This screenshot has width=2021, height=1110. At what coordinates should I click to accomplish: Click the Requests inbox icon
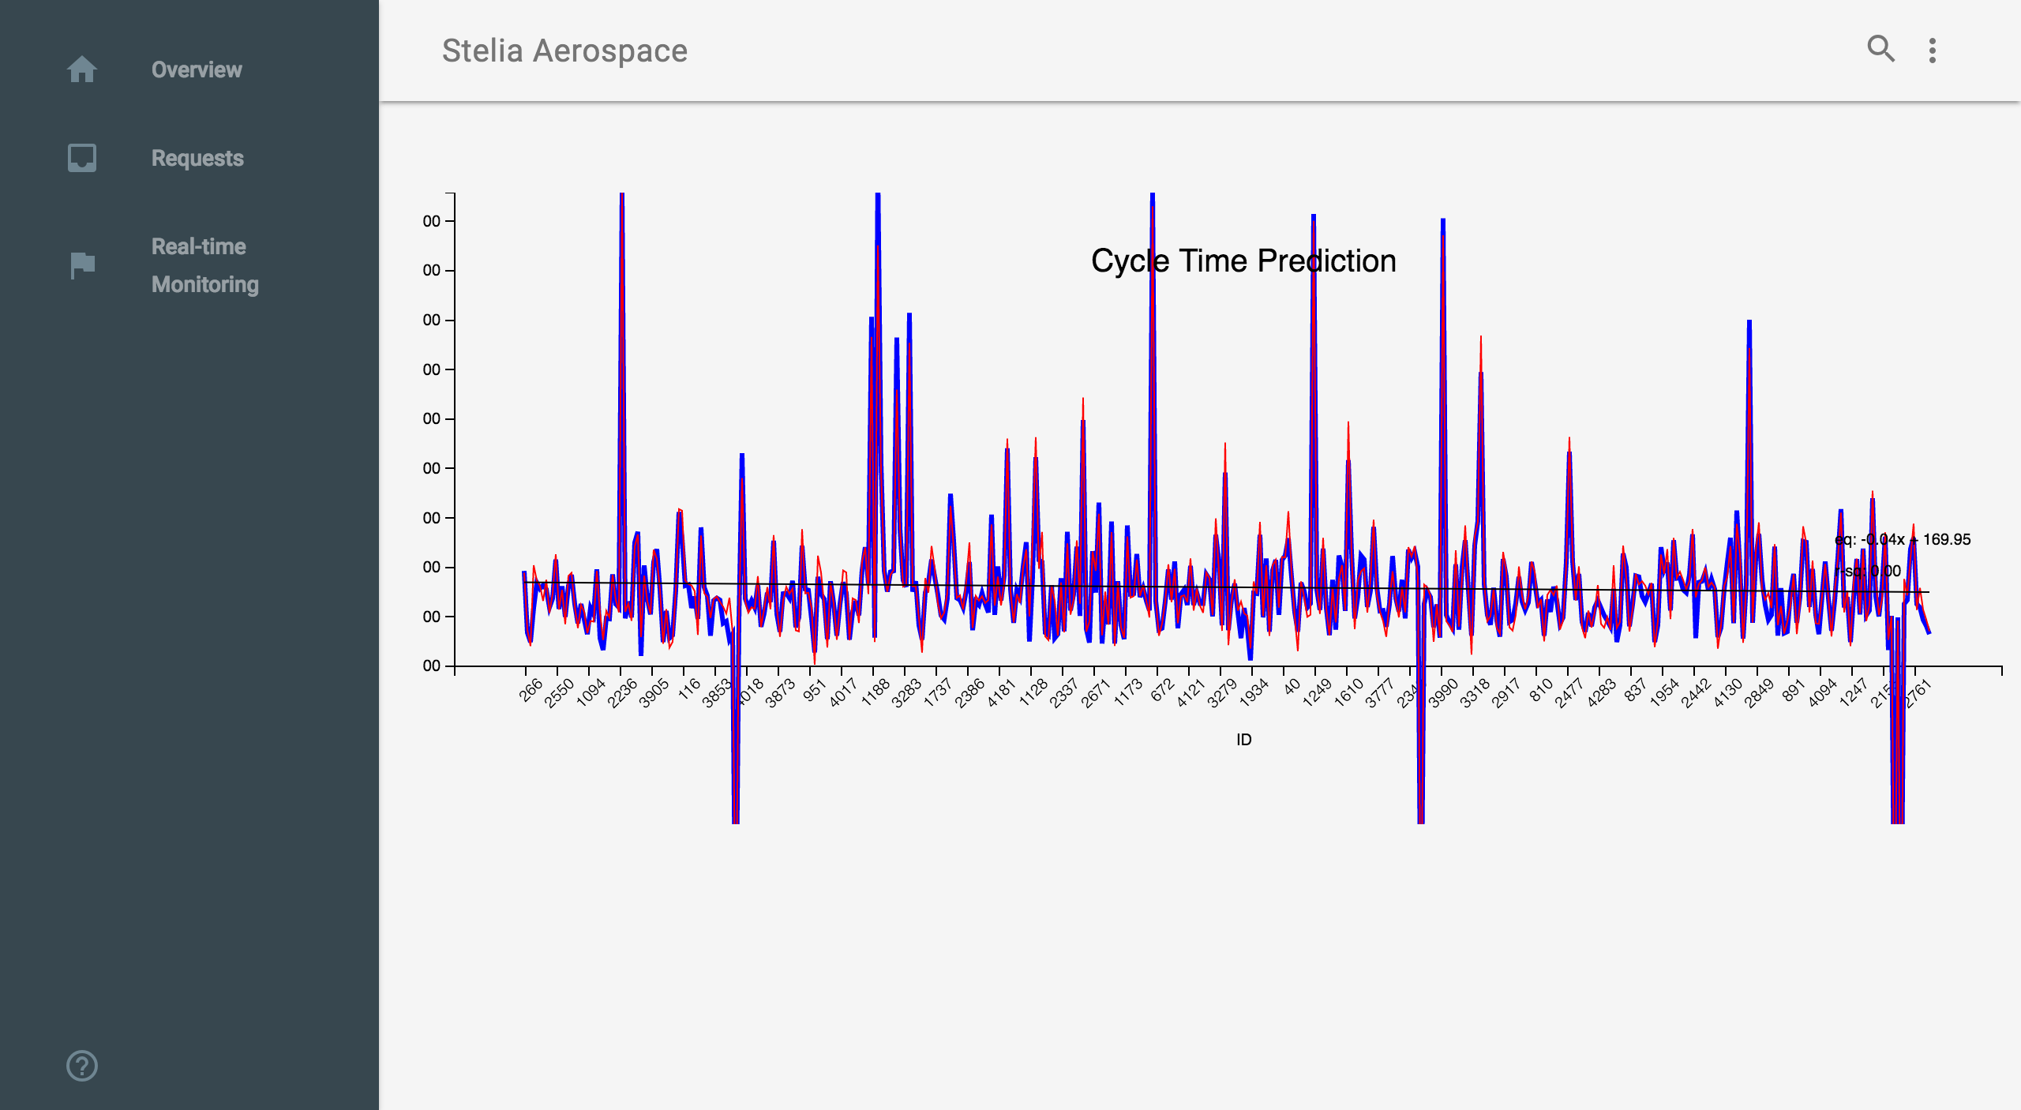pyautogui.click(x=82, y=158)
